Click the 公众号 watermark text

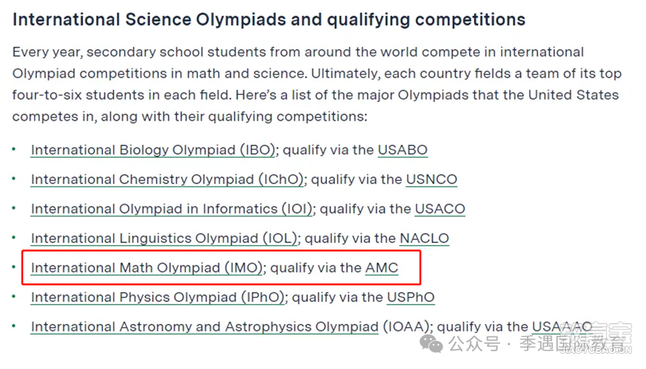click(474, 344)
